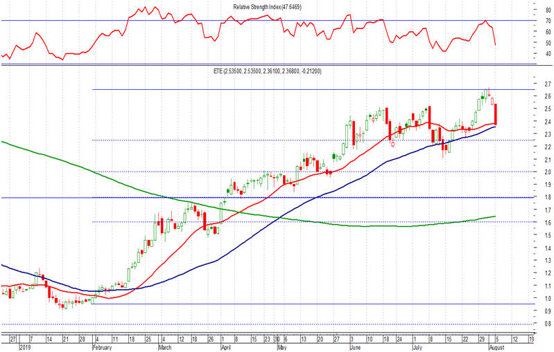554x352 pixels.
Task: Click the 2.4 price axis label
Action: coord(548,122)
